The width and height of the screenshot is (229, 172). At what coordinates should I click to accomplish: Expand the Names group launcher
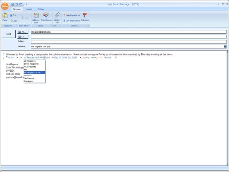pyautogui.click(x=51, y=26)
